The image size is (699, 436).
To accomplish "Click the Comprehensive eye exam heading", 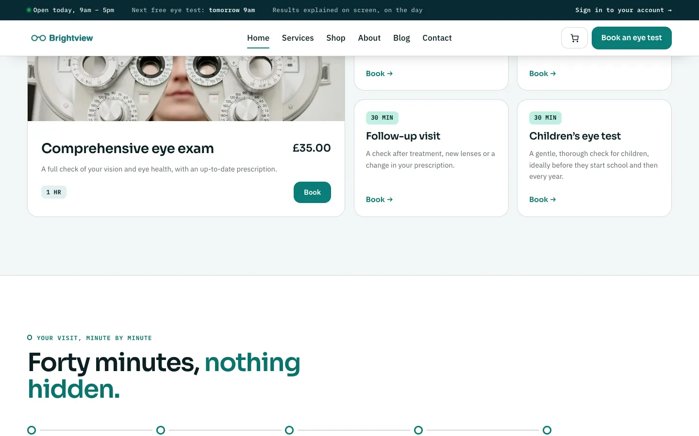I will pos(128,148).
